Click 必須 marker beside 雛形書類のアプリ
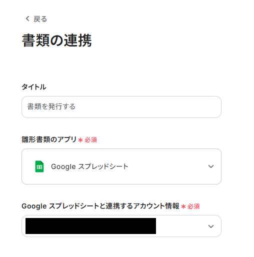Image resolution: width=254 pixels, height=257 pixels. click(x=90, y=139)
